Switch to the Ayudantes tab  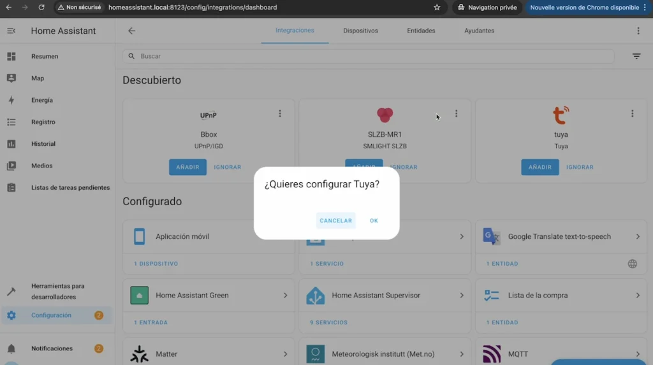point(479,31)
